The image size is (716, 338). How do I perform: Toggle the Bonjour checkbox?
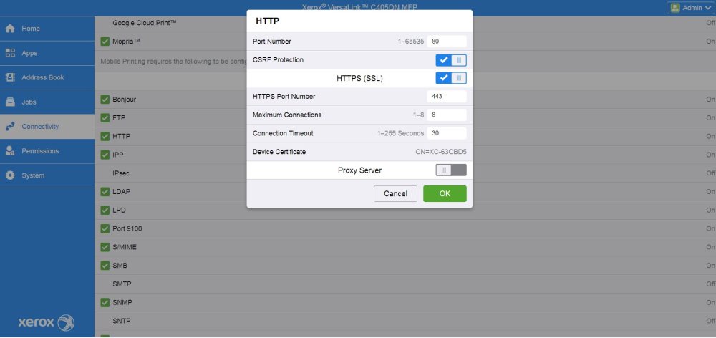point(105,99)
